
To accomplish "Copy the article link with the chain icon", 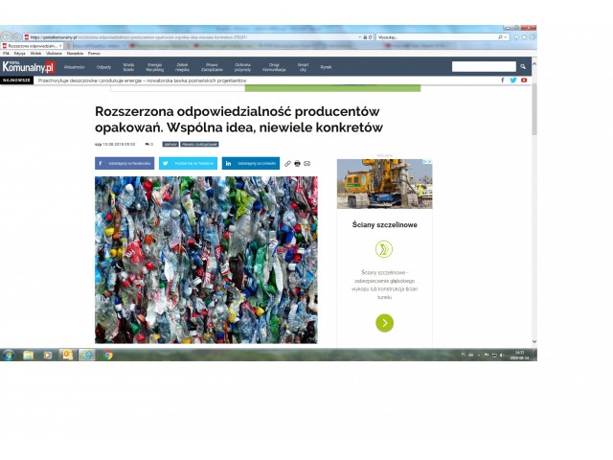I will [x=287, y=164].
